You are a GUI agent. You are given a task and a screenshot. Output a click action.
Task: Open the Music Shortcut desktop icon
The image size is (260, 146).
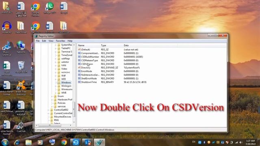point(6,49)
